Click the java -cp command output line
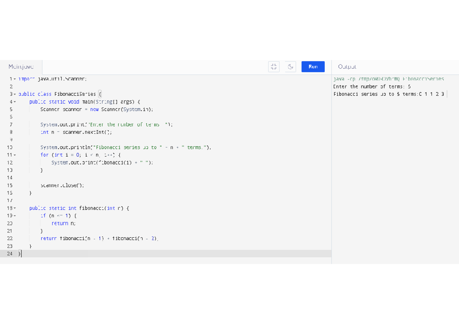 click(389, 79)
